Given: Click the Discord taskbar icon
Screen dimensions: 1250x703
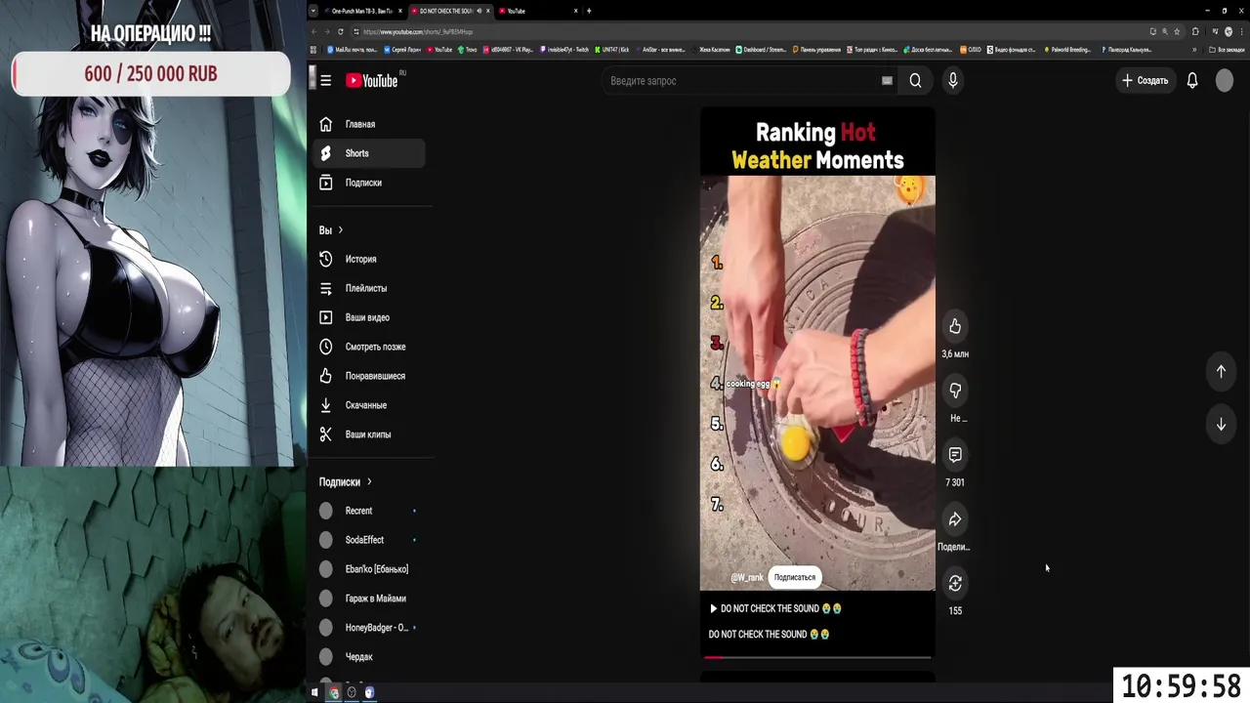Looking at the screenshot, I should (369, 692).
